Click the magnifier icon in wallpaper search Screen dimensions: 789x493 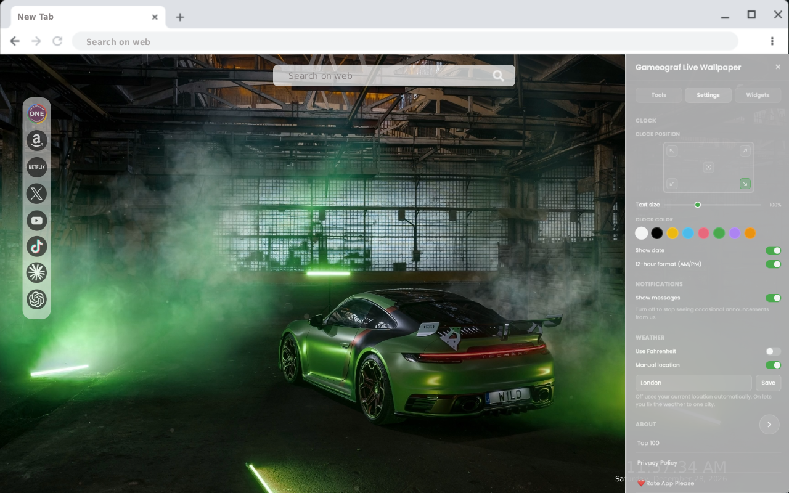point(498,76)
